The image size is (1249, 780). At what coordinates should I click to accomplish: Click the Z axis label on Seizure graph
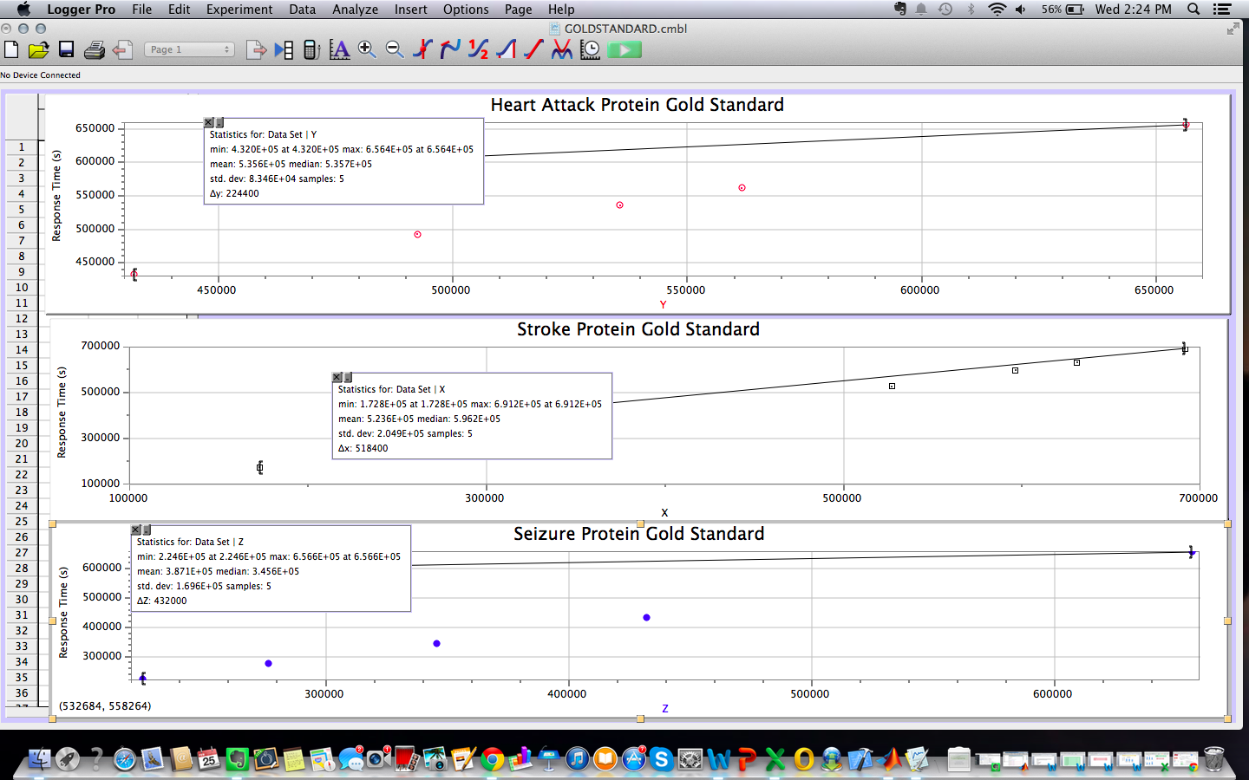coord(665,709)
